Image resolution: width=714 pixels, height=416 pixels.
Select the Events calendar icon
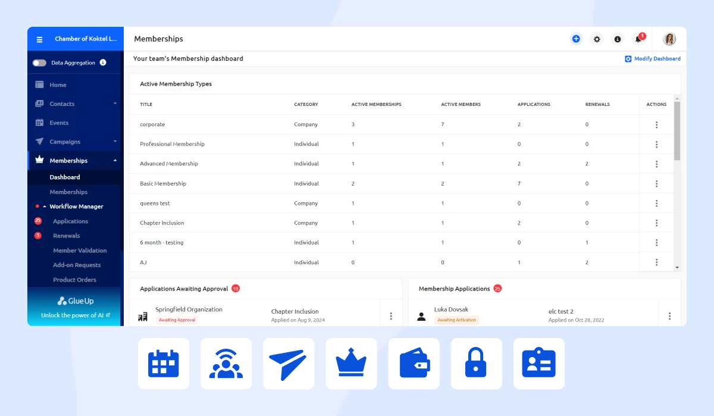point(40,123)
